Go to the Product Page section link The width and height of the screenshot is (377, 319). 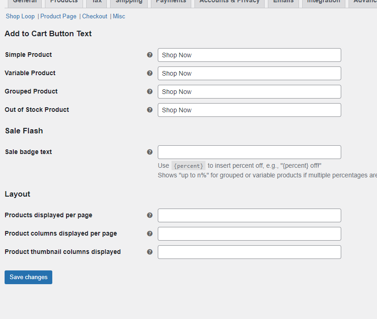pos(58,16)
